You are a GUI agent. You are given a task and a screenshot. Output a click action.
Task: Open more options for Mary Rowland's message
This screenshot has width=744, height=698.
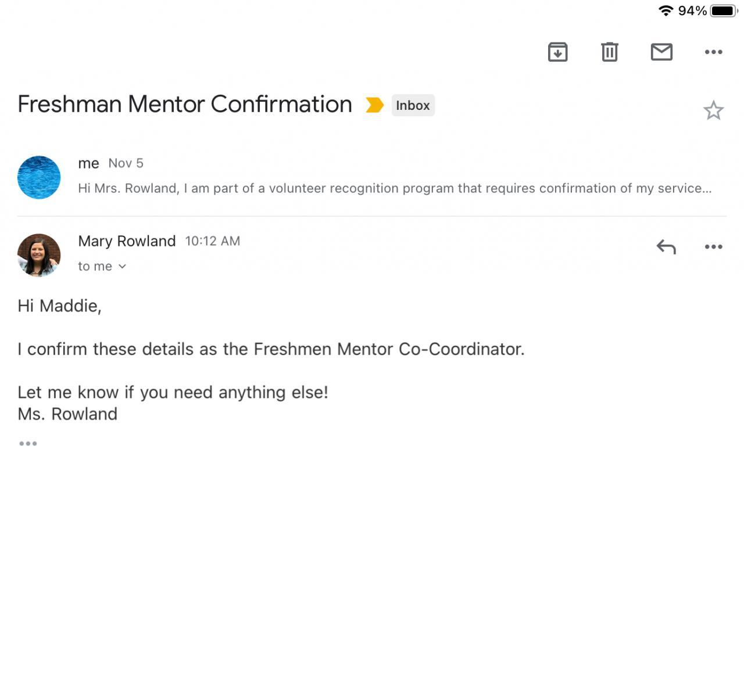[713, 247]
